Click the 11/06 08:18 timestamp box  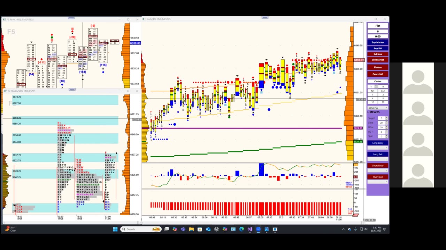(369, 220)
